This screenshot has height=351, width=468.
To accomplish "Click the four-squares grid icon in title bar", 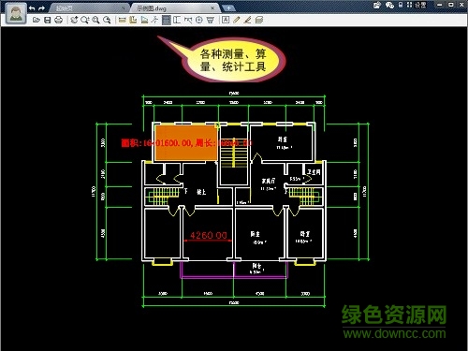I will 409,5.
